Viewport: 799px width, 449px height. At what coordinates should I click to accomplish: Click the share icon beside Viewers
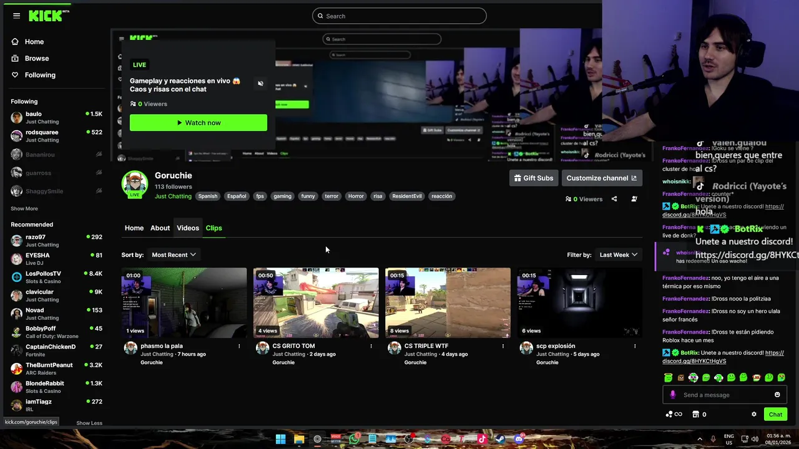coord(614,199)
